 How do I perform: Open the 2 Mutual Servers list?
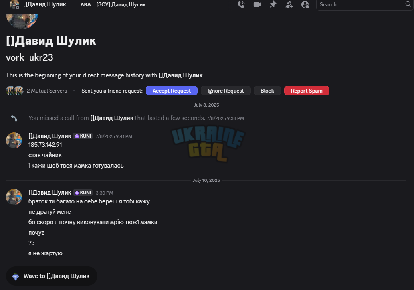click(x=47, y=91)
